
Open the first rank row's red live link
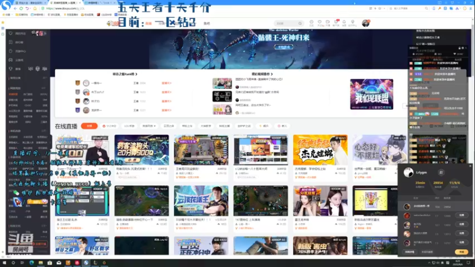(166, 83)
